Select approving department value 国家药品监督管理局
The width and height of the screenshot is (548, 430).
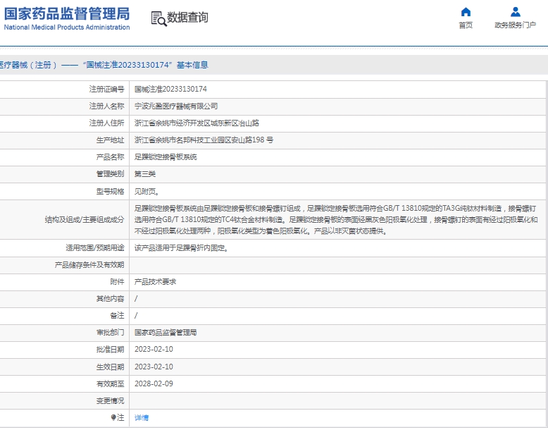coord(166,333)
